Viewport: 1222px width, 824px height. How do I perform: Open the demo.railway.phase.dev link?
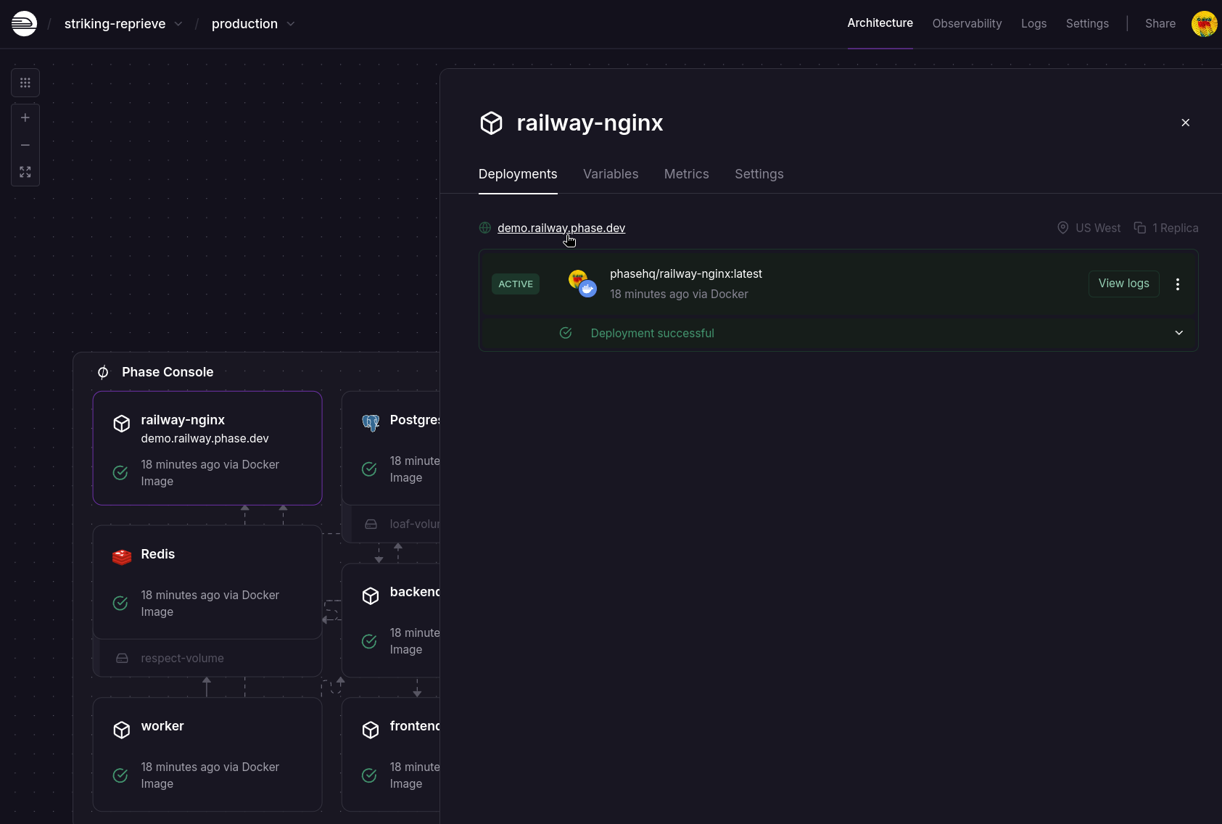[561, 228]
